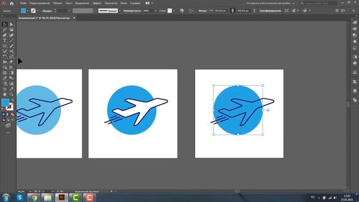Select the Eyedropper tool

[4, 78]
